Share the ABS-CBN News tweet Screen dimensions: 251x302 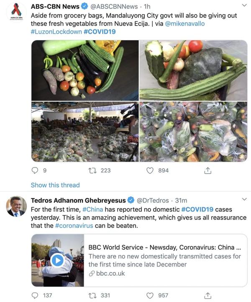pyautogui.click(x=208, y=170)
